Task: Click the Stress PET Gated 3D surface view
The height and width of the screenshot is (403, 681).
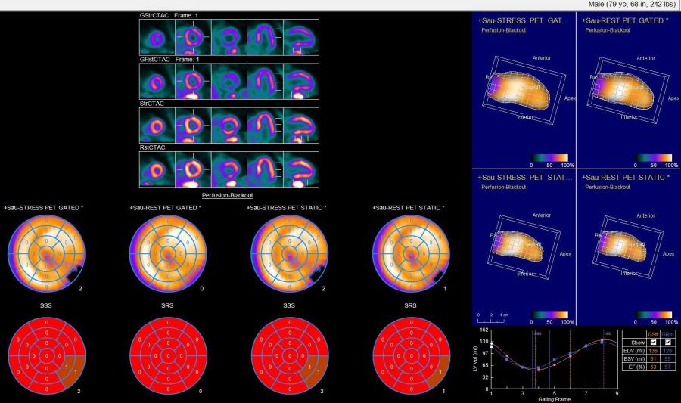Action: pos(522,91)
